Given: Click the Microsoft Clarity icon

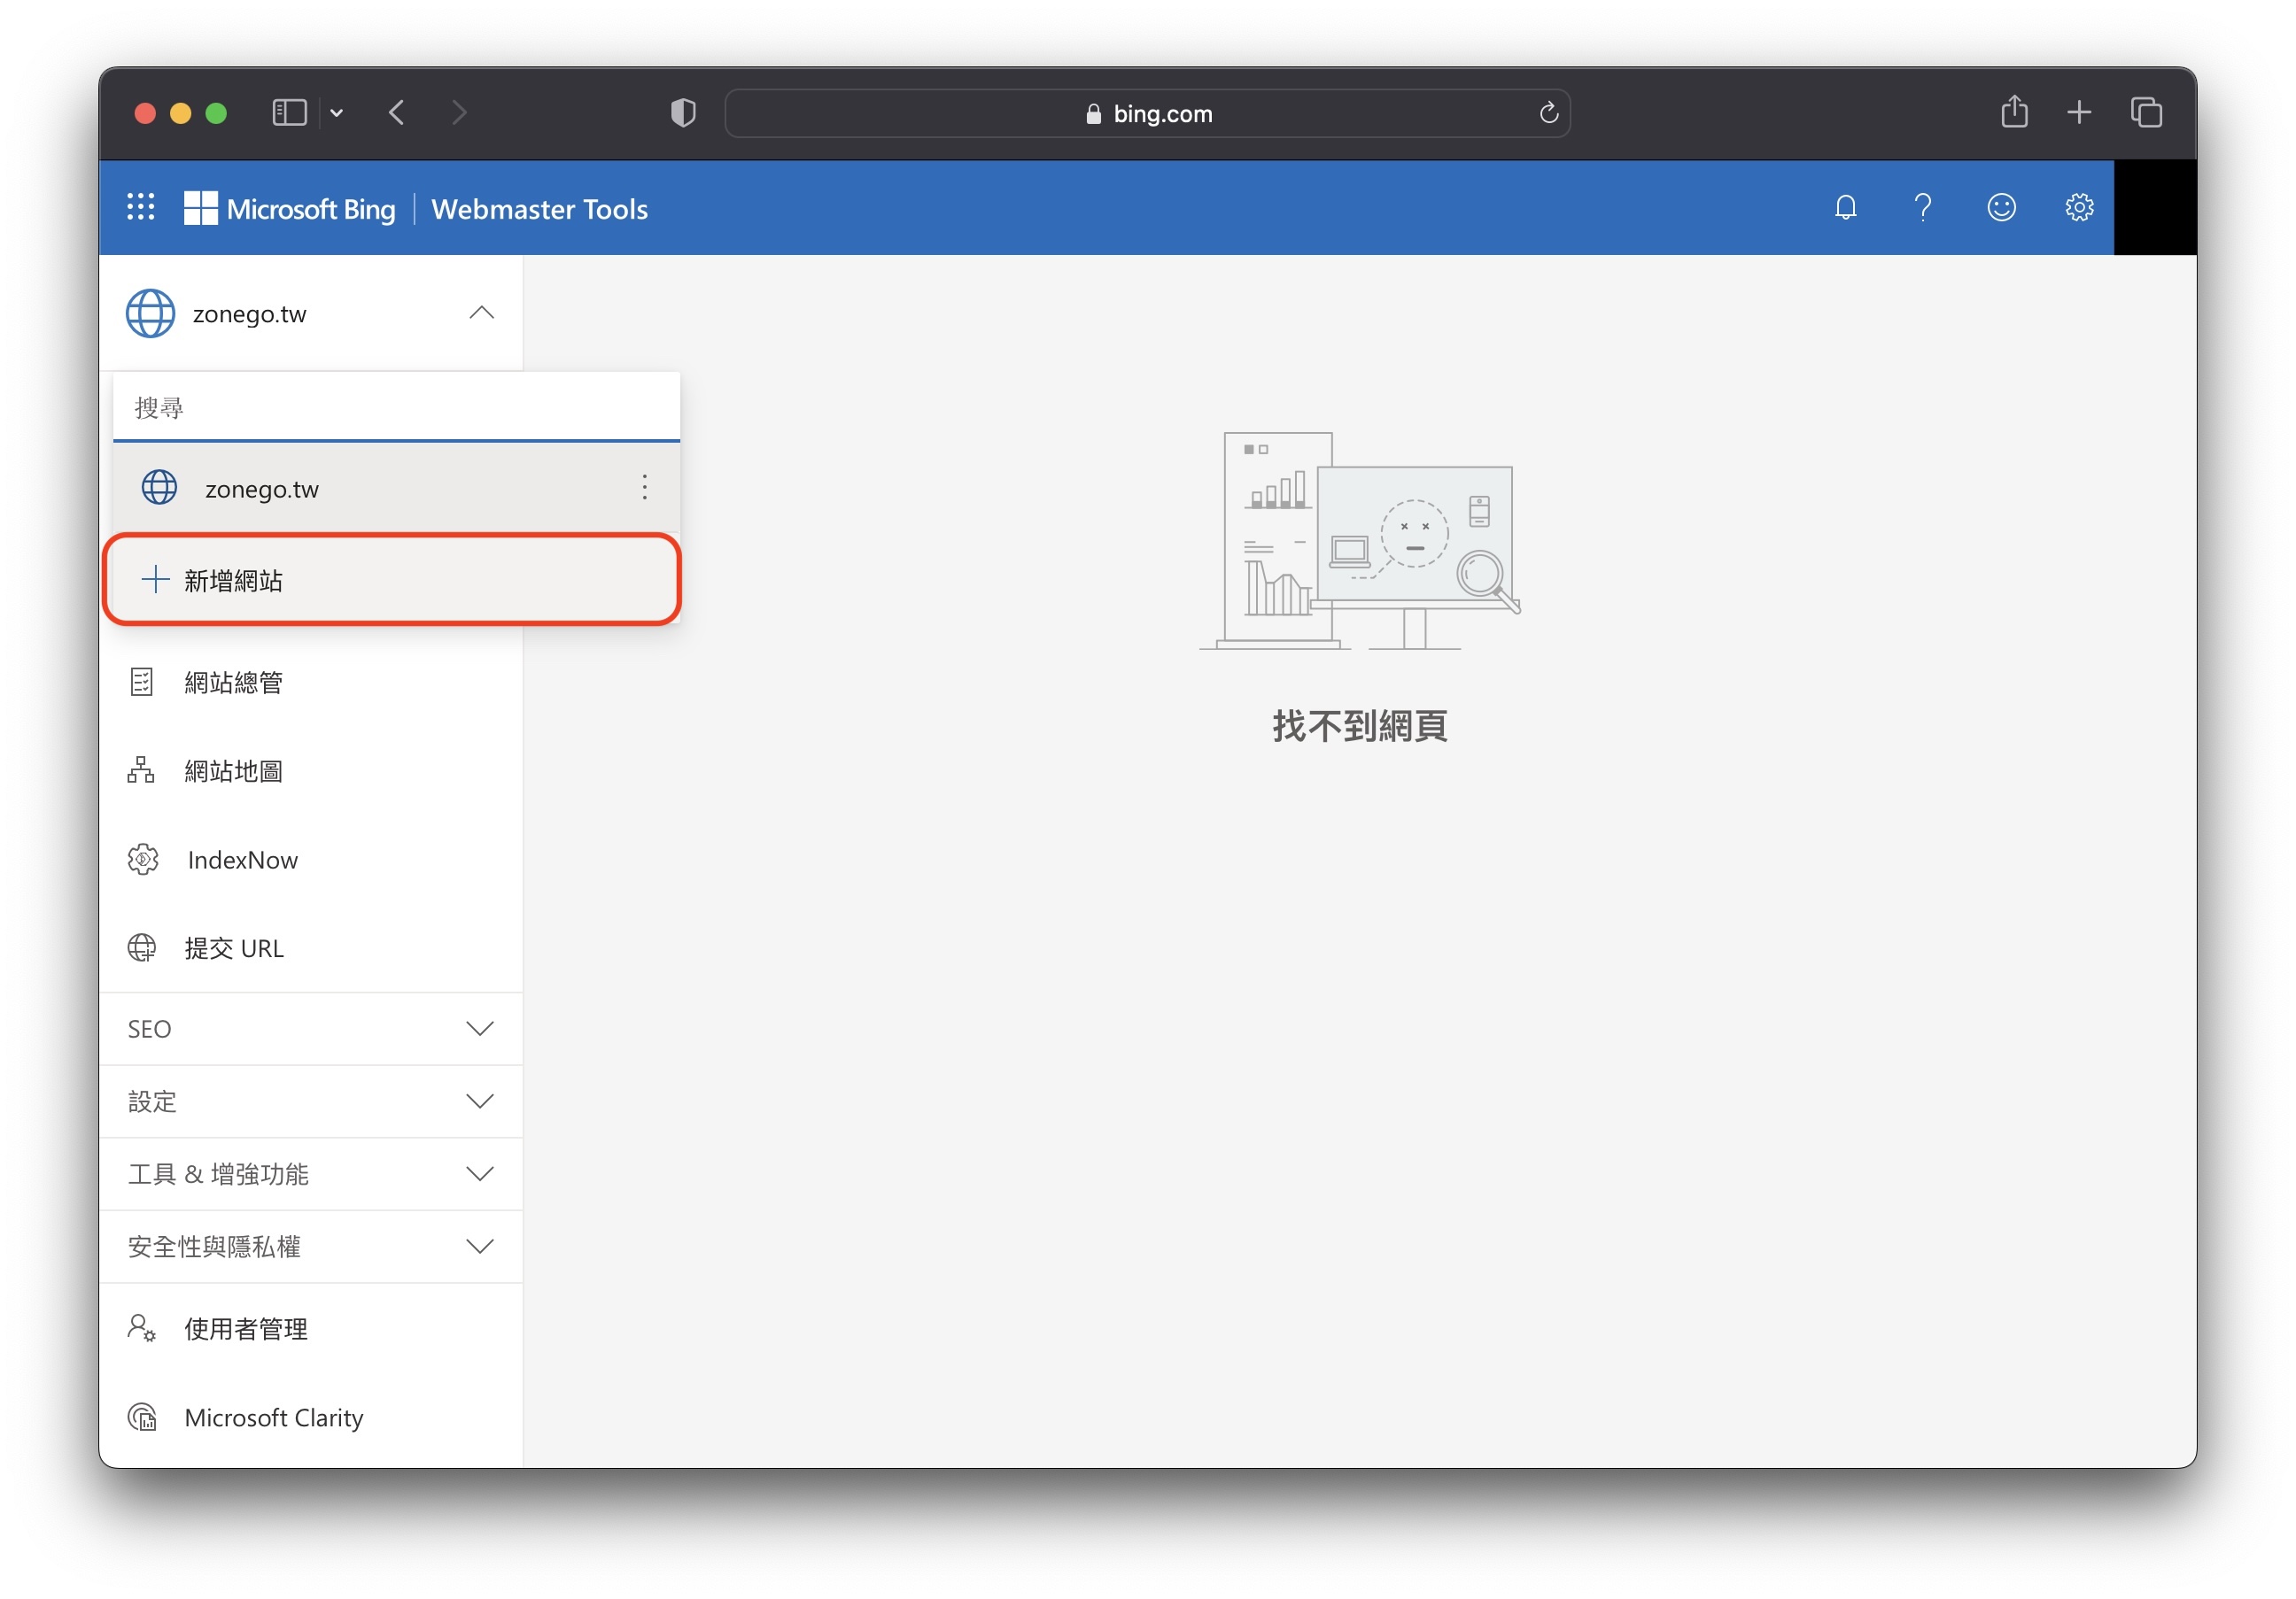Looking at the screenshot, I should [x=142, y=1417].
